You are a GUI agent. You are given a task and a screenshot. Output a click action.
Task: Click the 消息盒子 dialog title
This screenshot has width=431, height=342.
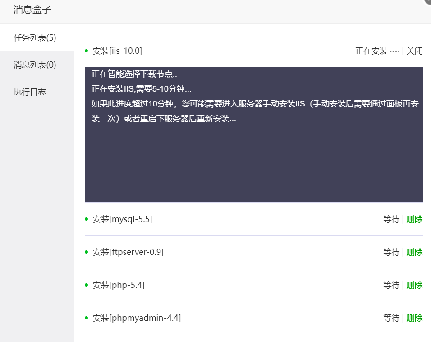click(32, 10)
